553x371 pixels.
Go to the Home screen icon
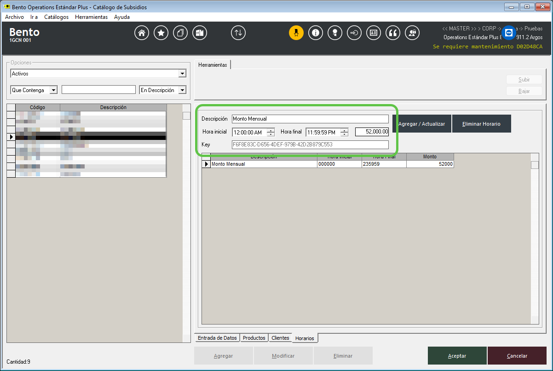142,33
